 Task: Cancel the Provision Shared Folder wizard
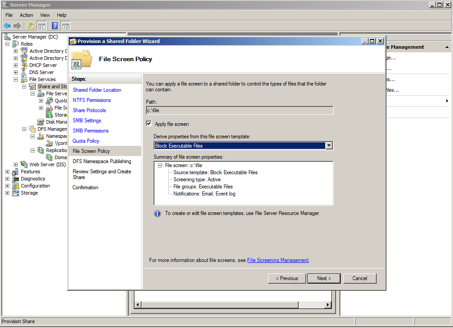pos(360,278)
